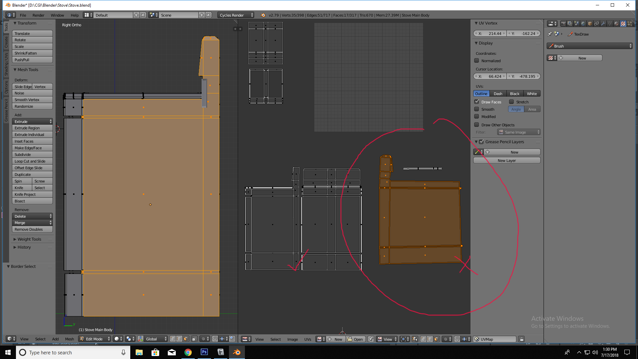The height and width of the screenshot is (359, 638).
Task: Click the UVMap name field
Action: (x=495, y=339)
